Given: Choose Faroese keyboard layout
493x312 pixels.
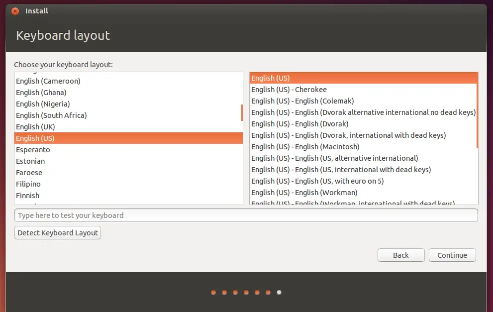Looking at the screenshot, I should (128, 173).
